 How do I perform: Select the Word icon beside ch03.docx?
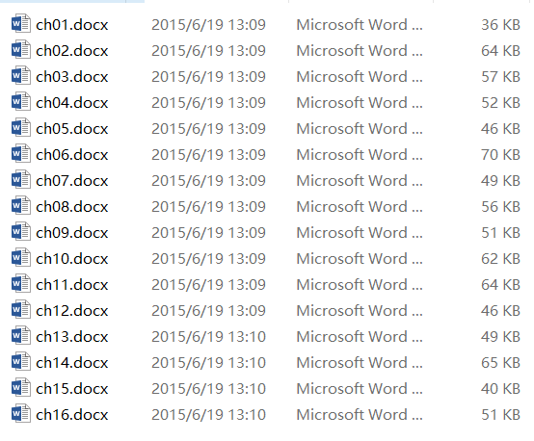point(21,75)
